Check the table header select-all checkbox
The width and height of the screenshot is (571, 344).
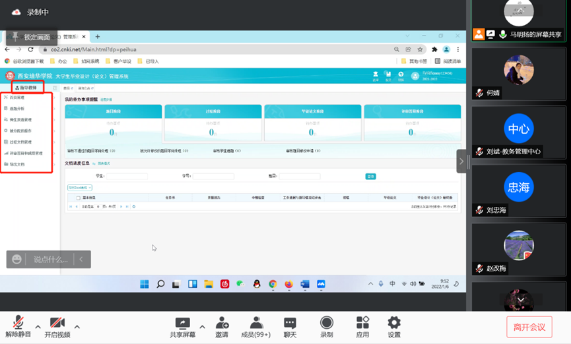coord(78,197)
